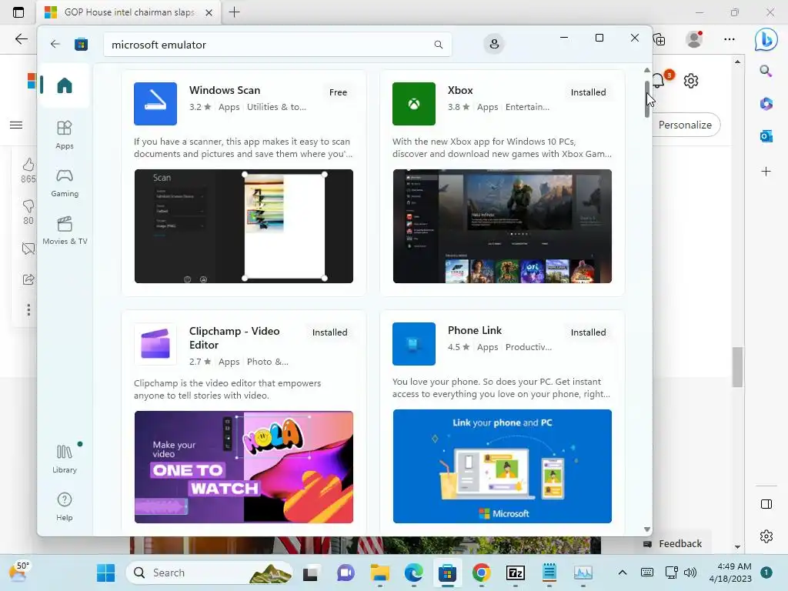Open the Gaming section in the sidebar
Image resolution: width=788 pixels, height=591 pixels.
pos(65,183)
